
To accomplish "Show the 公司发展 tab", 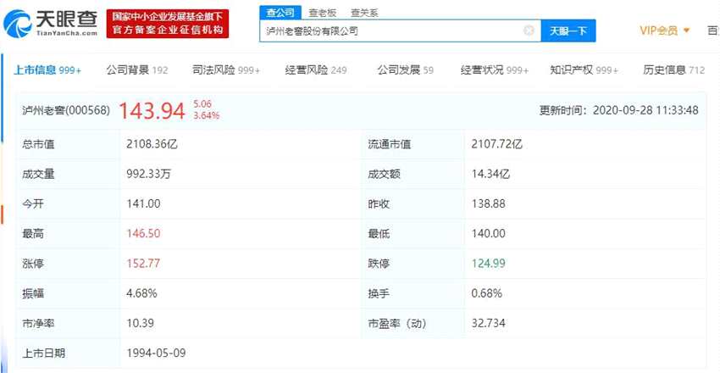I will click(x=405, y=70).
